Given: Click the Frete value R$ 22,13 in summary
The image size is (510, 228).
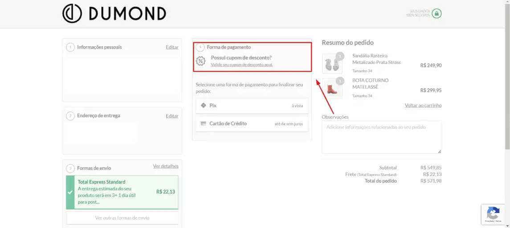Looking at the screenshot, I should [432, 174].
